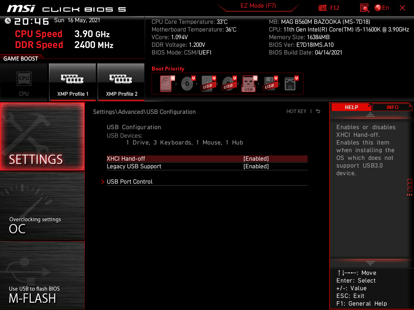Image resolution: width=414 pixels, height=310 pixels.
Task: Change the XHCI Hand-off Enabled value
Action: coord(256,159)
